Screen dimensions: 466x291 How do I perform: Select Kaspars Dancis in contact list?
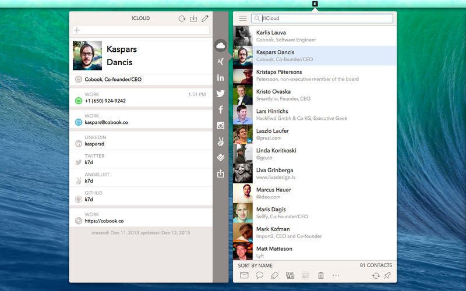pyautogui.click(x=315, y=55)
